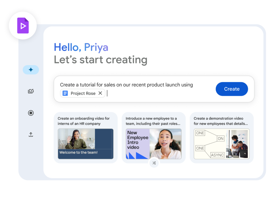Screen dimensions: 274x200
Task: Open the screen recording icon in the sidebar
Action: (31, 113)
